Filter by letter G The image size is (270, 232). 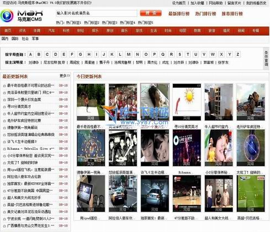(81, 54)
